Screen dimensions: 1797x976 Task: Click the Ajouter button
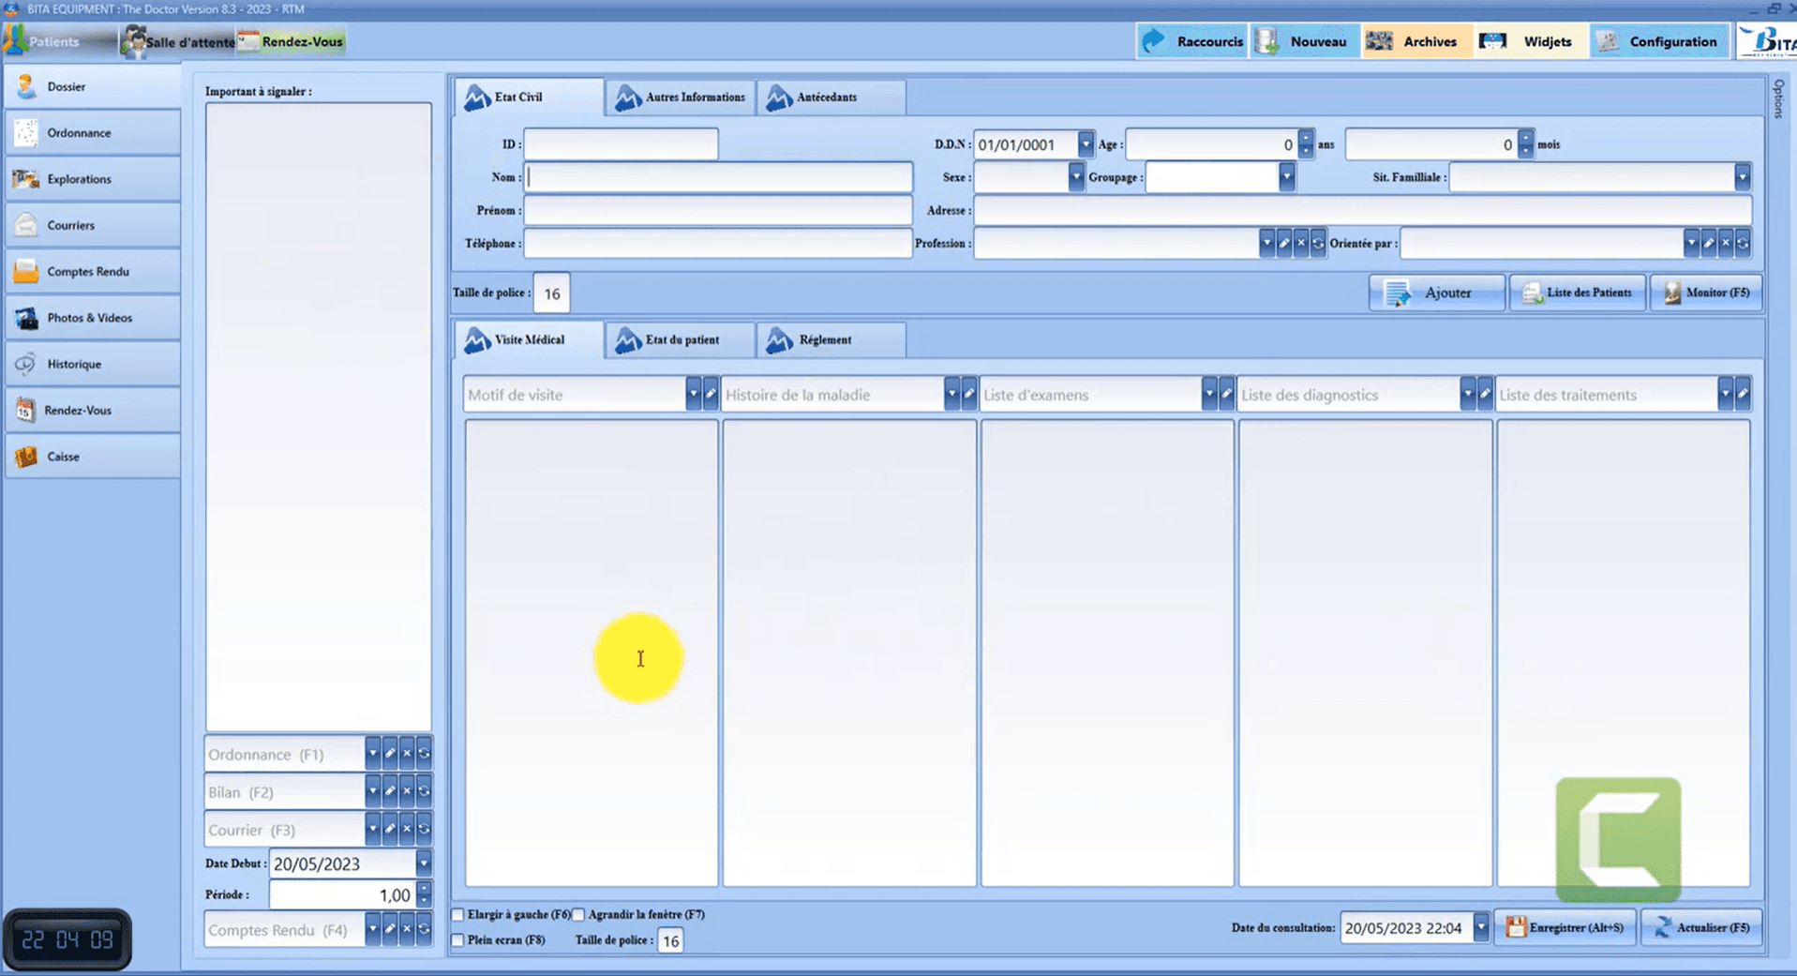click(x=1436, y=293)
